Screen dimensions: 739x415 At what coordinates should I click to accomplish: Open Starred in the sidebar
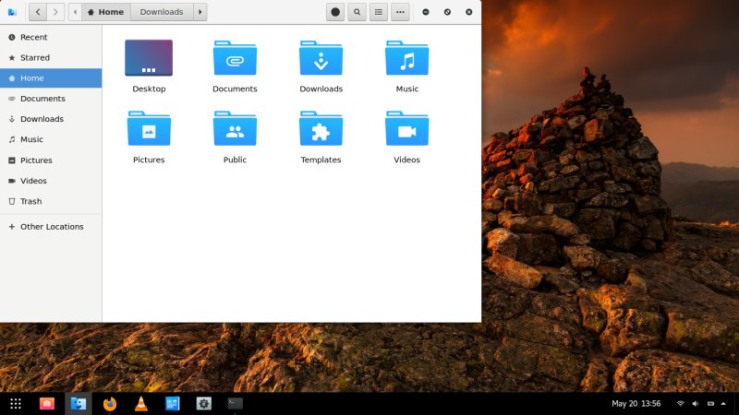click(x=35, y=57)
